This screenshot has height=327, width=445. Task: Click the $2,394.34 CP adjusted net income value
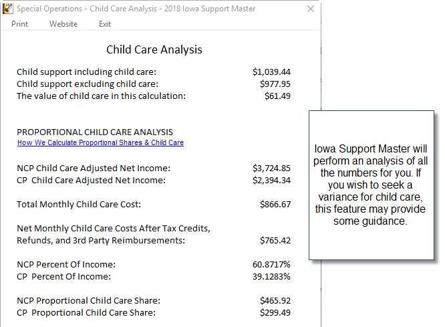(x=271, y=180)
